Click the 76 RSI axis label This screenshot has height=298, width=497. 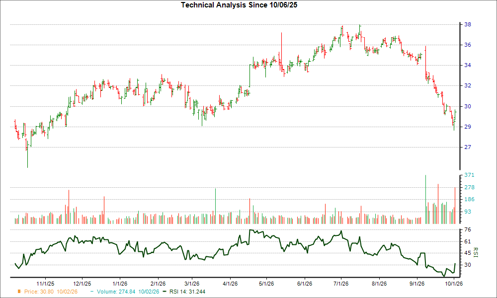tap(468, 229)
